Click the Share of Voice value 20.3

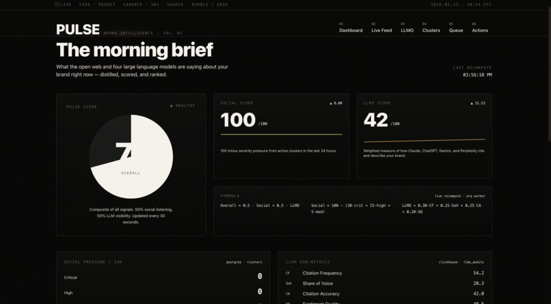click(479, 284)
